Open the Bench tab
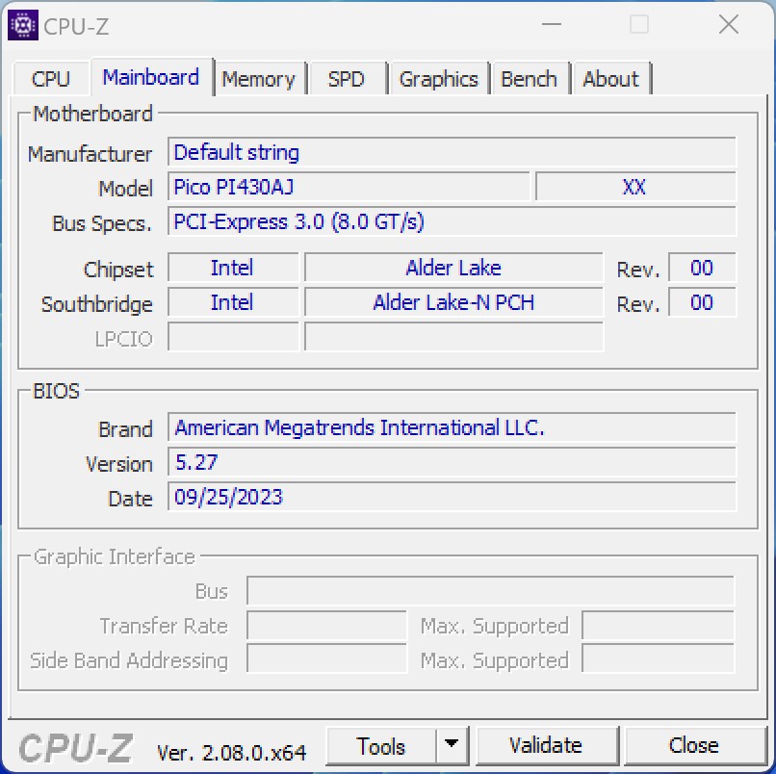 click(529, 79)
